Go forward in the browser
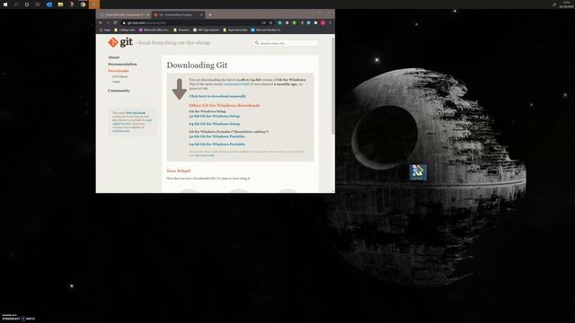The image size is (575, 323). click(108, 22)
